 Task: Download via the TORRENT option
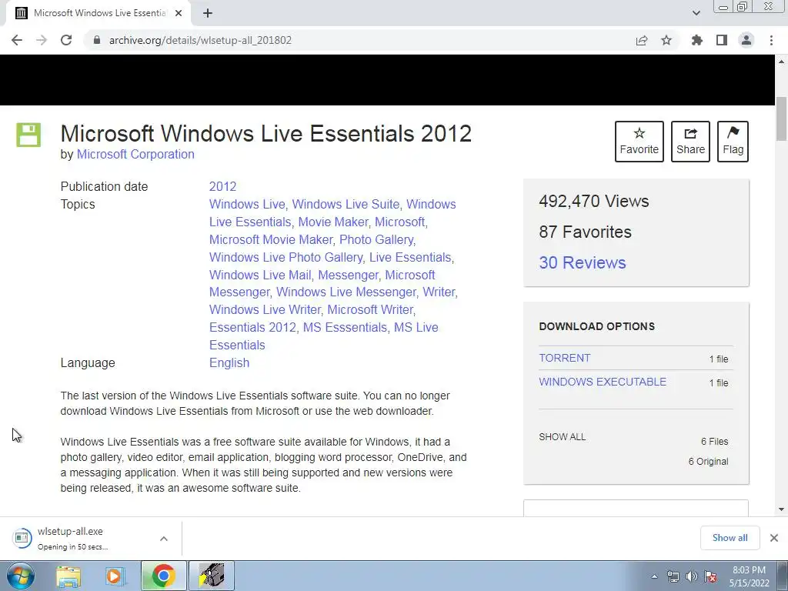(x=564, y=358)
